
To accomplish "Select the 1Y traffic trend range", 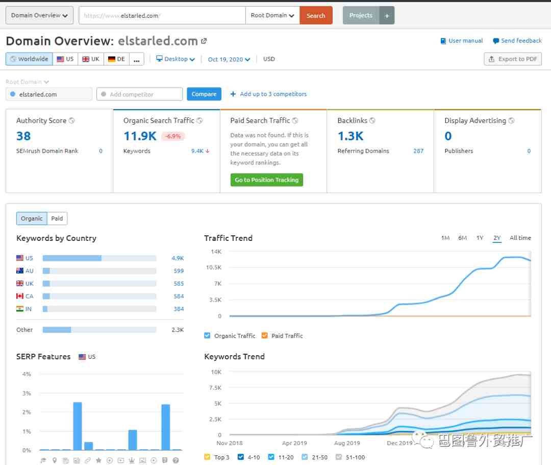I will pyautogui.click(x=480, y=237).
